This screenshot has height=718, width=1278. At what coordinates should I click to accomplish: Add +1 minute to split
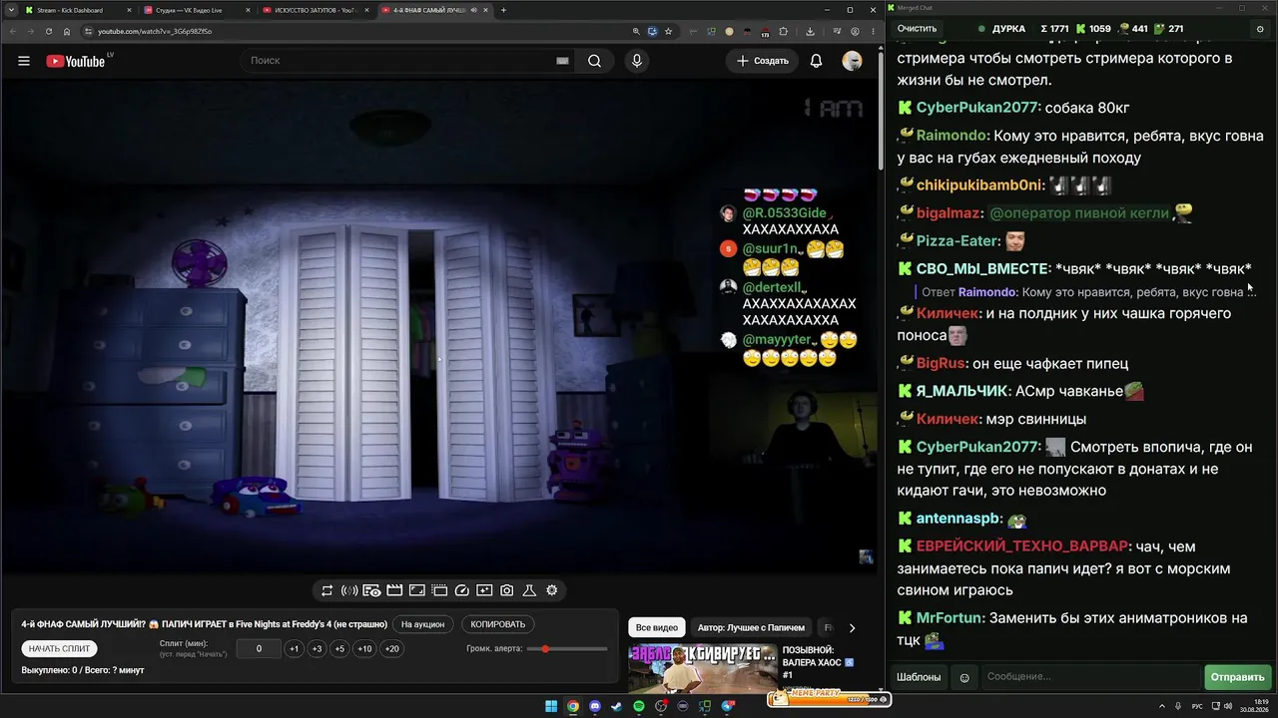tap(294, 649)
